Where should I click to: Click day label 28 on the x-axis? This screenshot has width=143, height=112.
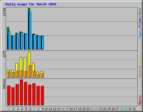[121, 109]
